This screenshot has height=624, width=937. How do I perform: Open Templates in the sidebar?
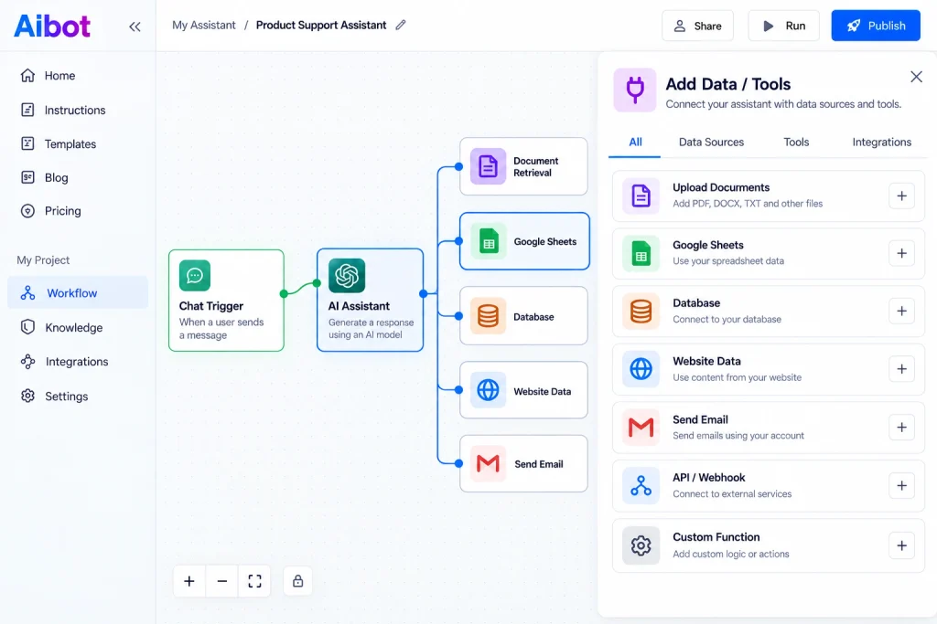(58, 143)
